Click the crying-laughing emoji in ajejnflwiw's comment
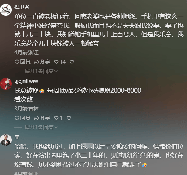187x175 pixels. [42, 91]
